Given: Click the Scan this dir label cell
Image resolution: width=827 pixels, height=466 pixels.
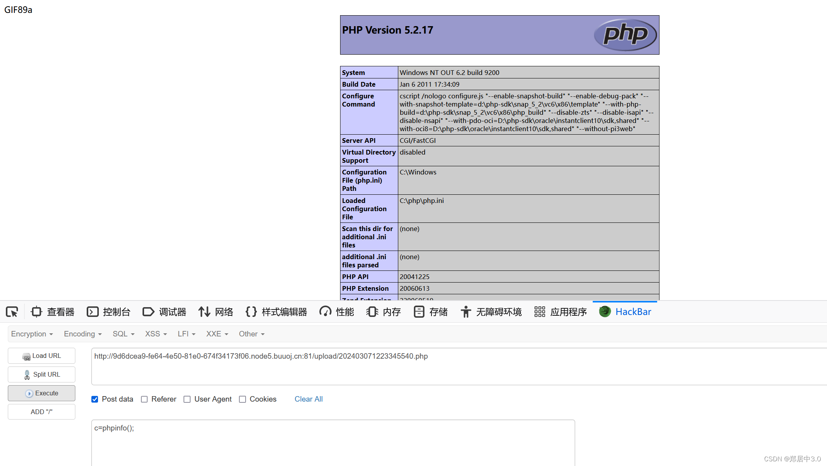Looking at the screenshot, I should click(369, 237).
